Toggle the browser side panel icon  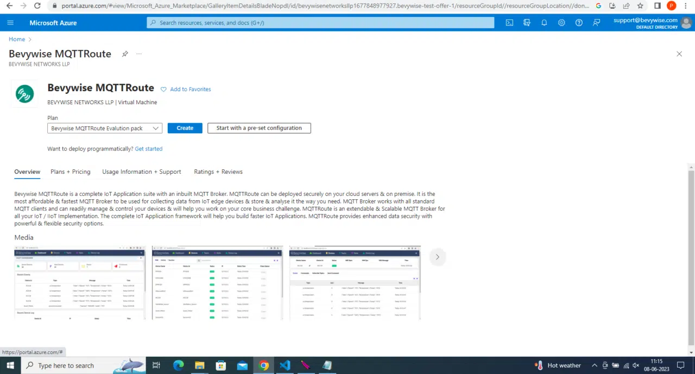(x=658, y=5)
